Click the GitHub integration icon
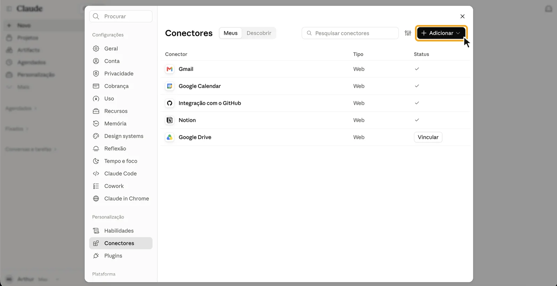Image resolution: width=557 pixels, height=286 pixels. [x=170, y=103]
